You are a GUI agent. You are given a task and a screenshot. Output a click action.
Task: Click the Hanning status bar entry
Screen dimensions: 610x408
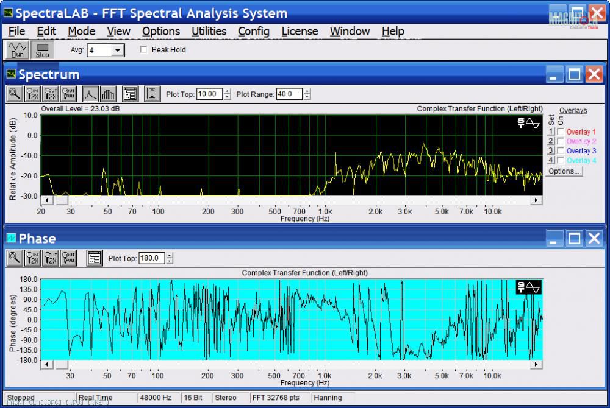[x=332, y=398]
